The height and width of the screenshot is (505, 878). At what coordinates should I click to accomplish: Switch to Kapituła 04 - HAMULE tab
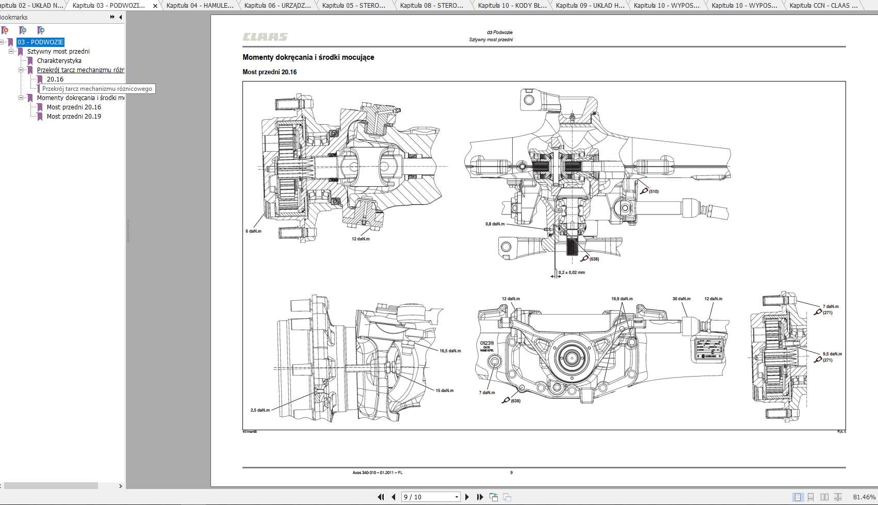199,5
